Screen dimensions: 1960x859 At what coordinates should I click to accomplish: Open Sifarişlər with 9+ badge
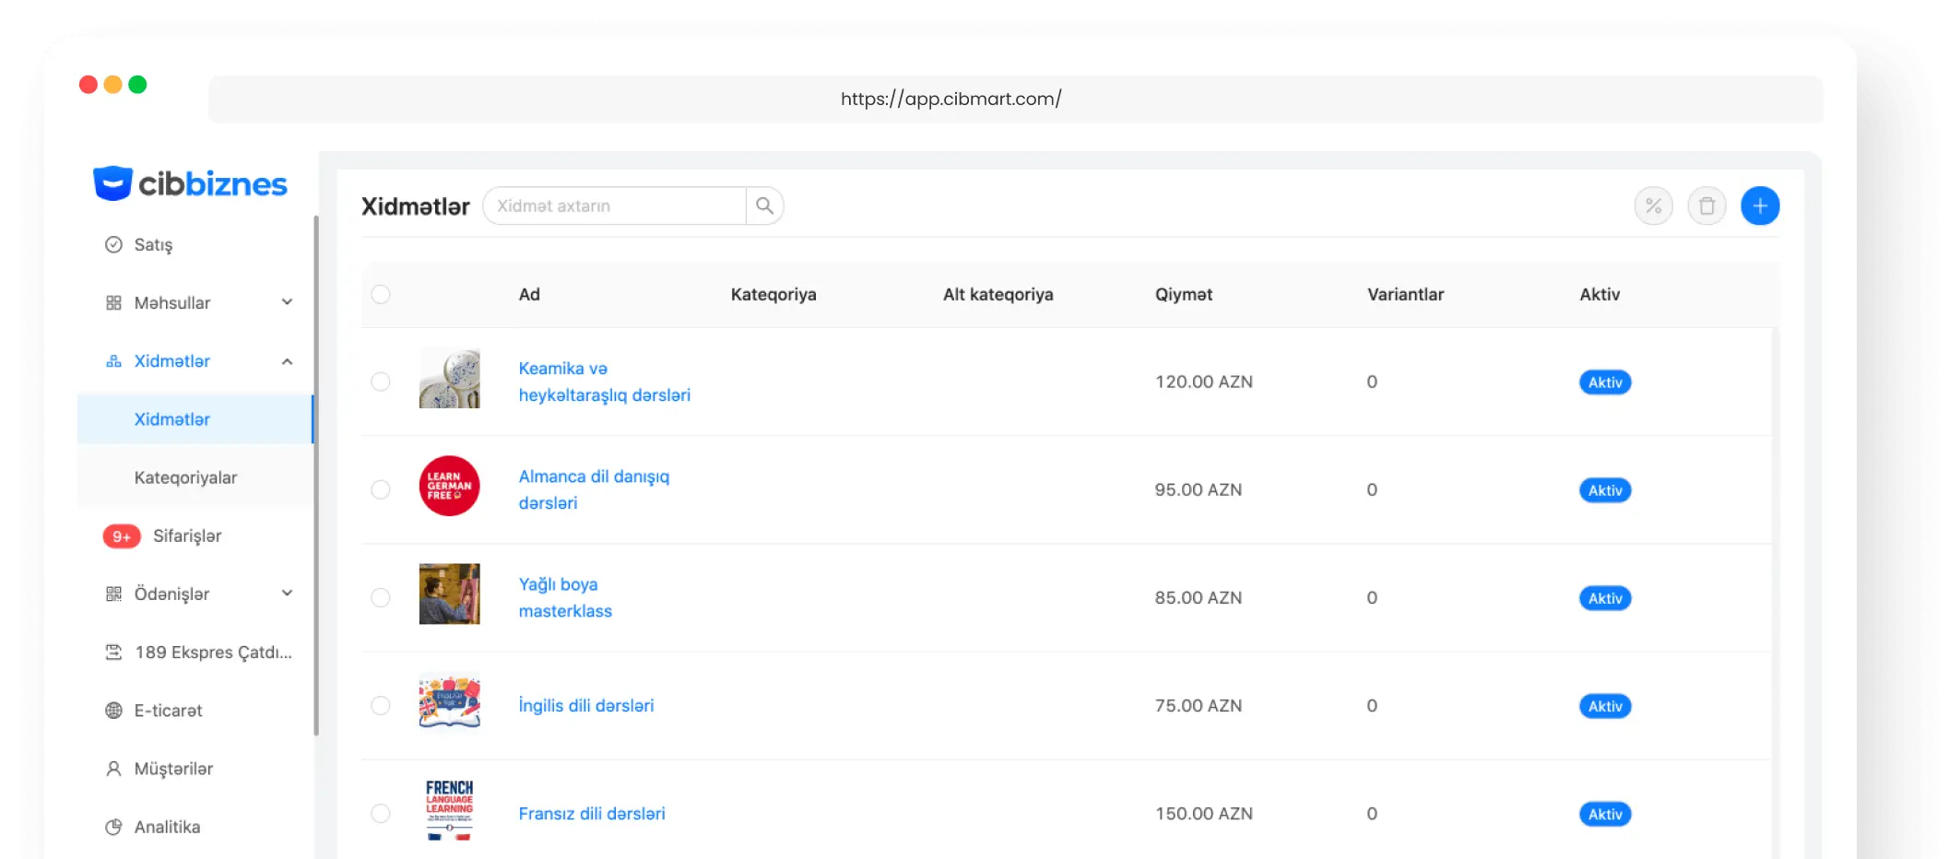tap(187, 536)
